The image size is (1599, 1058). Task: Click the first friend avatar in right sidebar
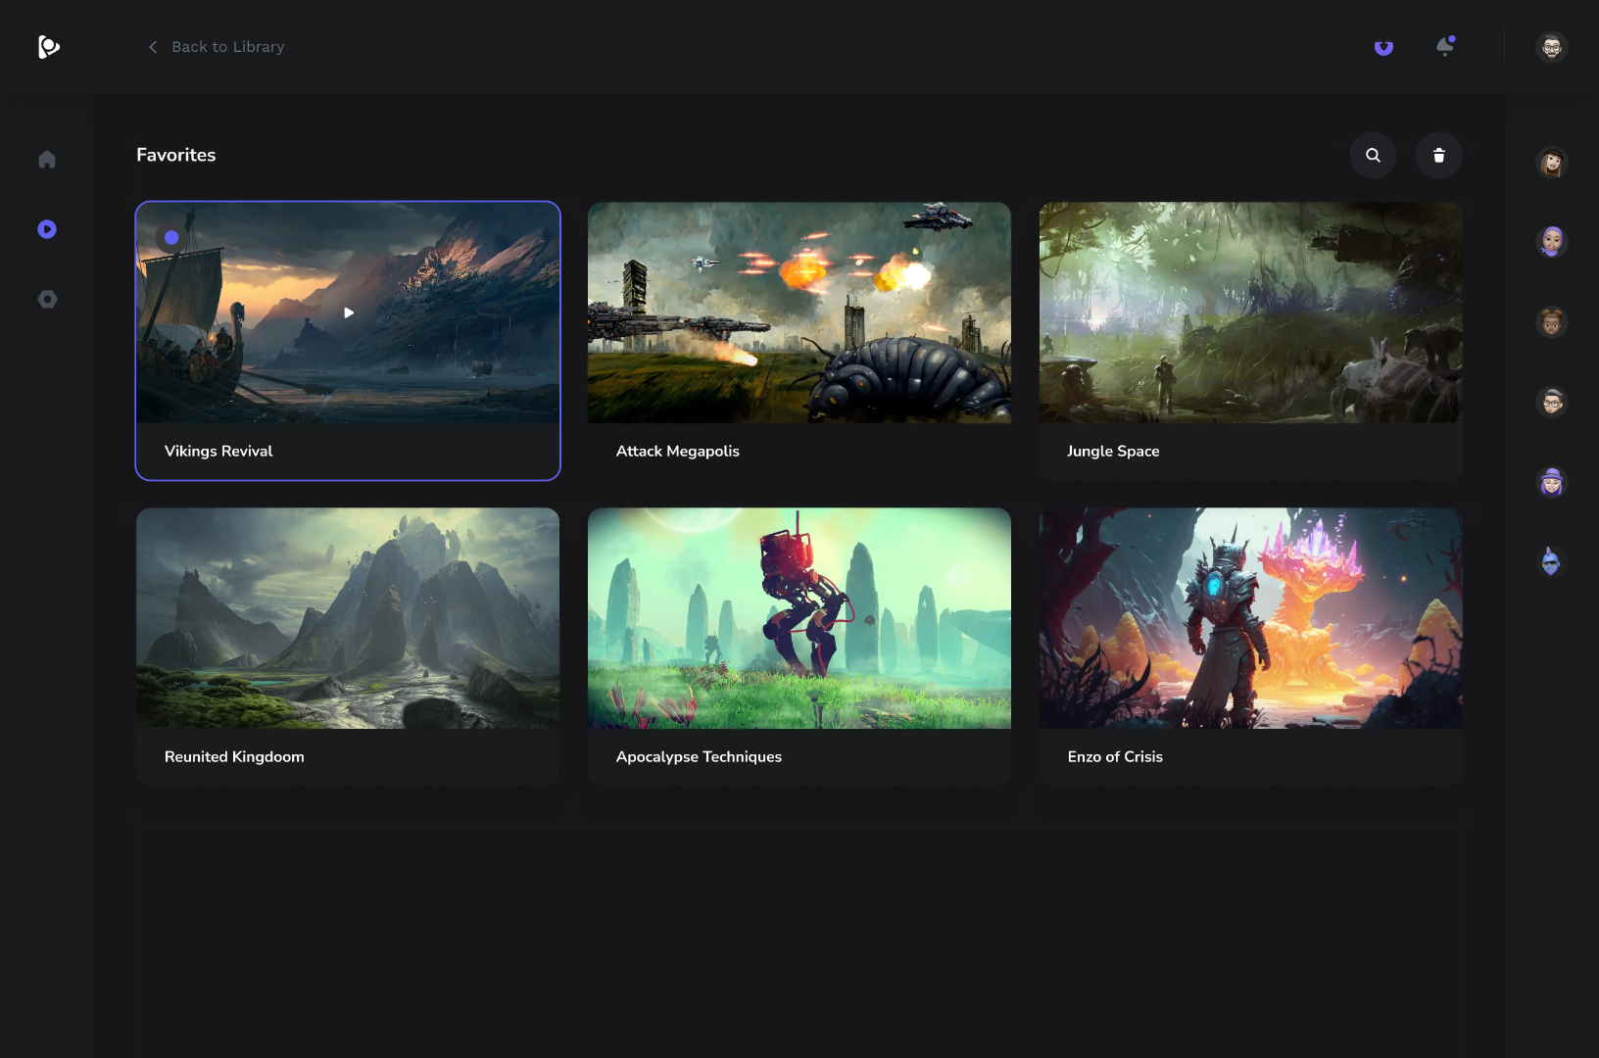1551,163
